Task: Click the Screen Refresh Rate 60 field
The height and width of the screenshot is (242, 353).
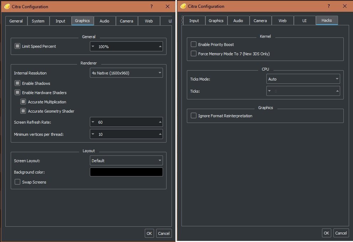Action: [x=126, y=122]
